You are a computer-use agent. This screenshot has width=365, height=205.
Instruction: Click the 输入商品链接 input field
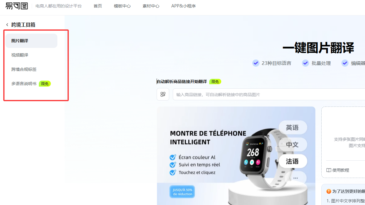(x=269, y=94)
